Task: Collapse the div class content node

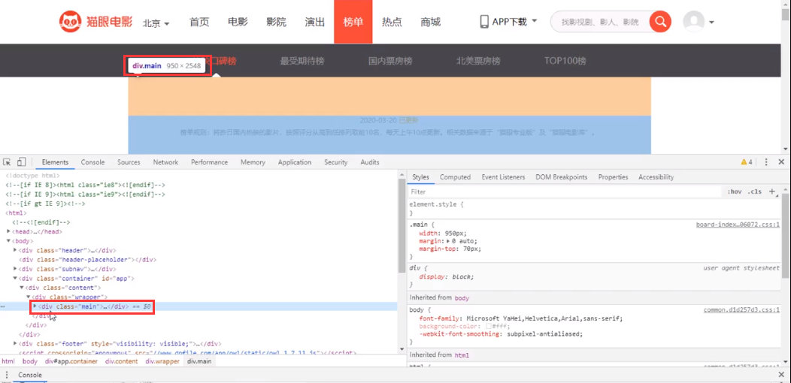Action: (22, 288)
